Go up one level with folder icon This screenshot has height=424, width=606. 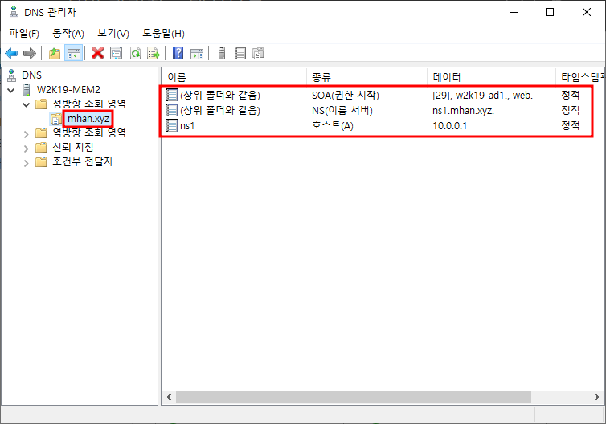coord(55,53)
